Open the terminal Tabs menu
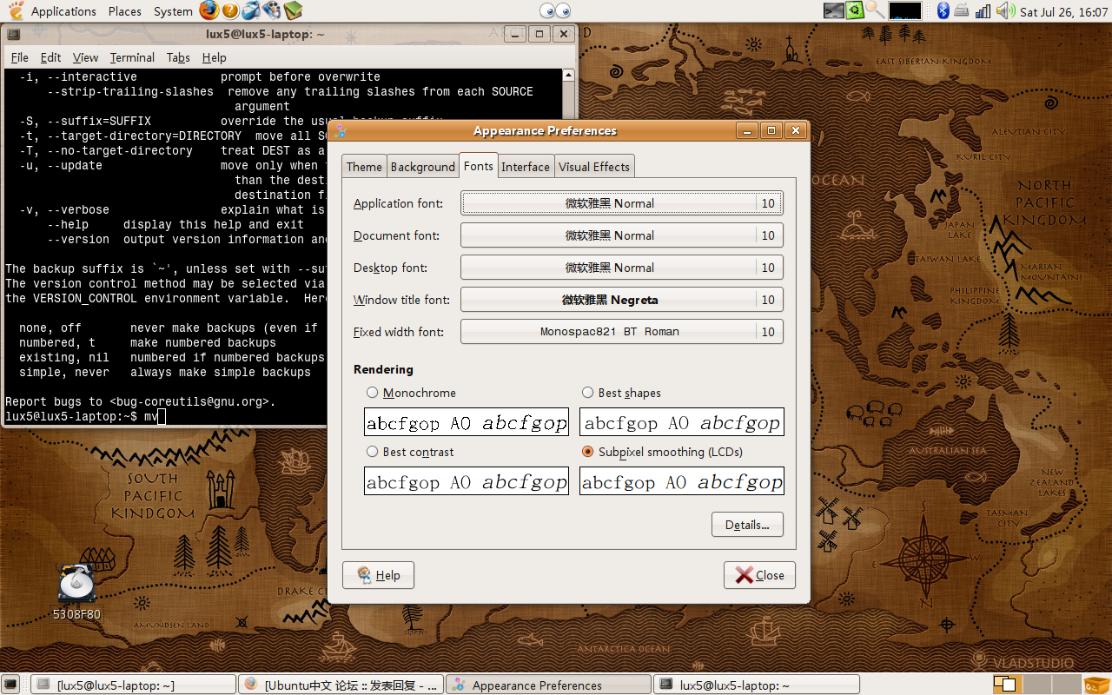1112x695 pixels. 178,57
